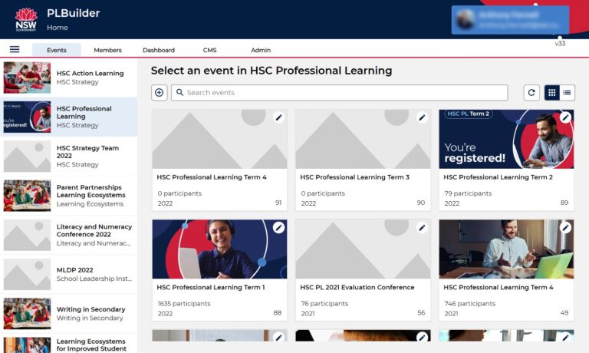Edit the 2021 Term 4 event card

[565, 228]
